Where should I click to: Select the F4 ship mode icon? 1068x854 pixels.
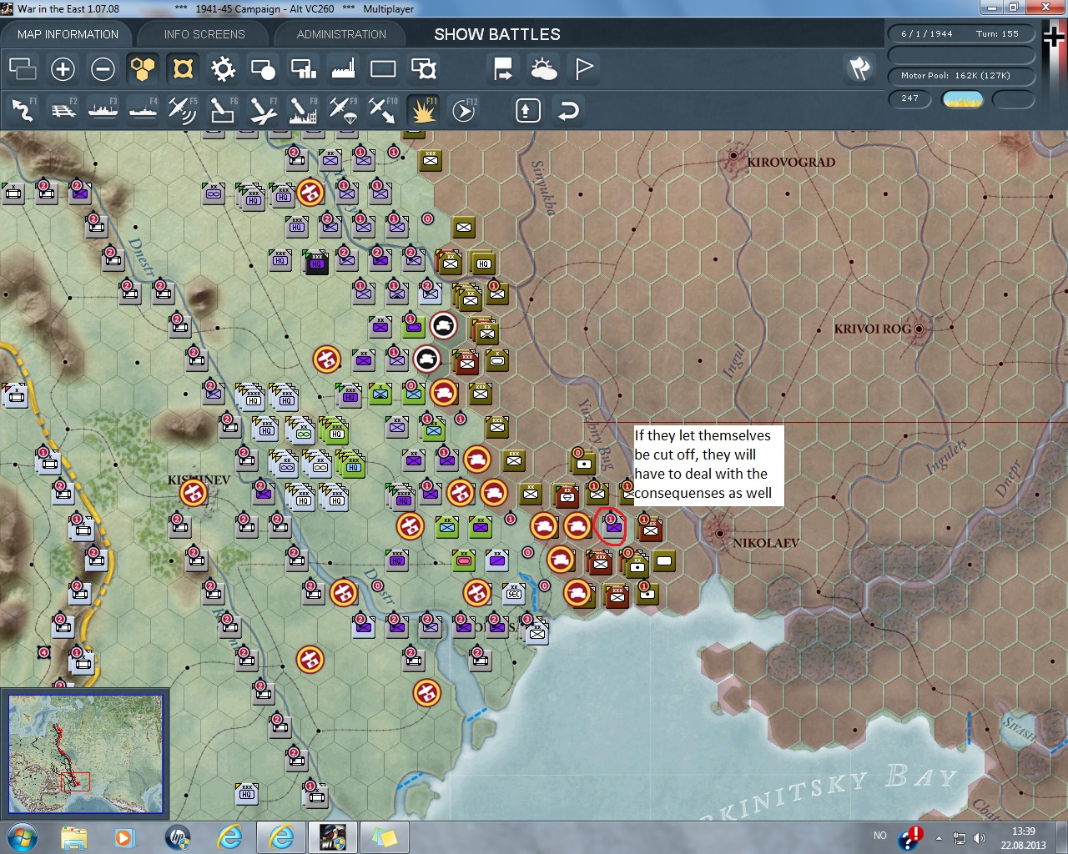(x=143, y=110)
